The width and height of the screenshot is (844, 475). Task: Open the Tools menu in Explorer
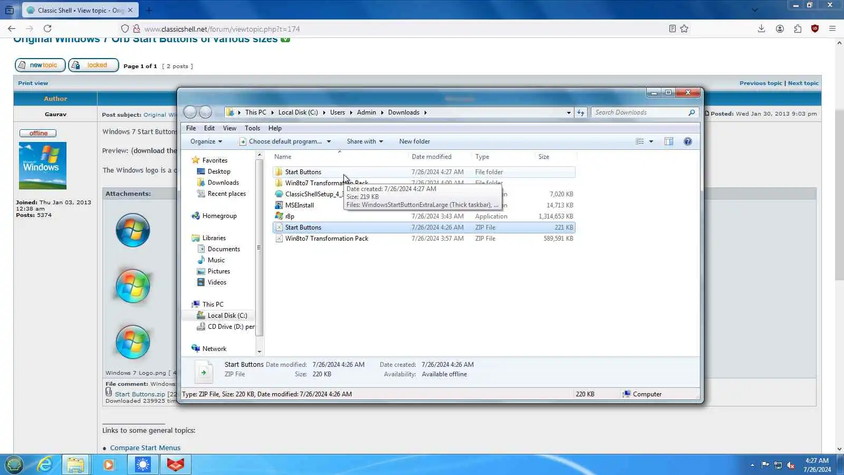click(252, 128)
